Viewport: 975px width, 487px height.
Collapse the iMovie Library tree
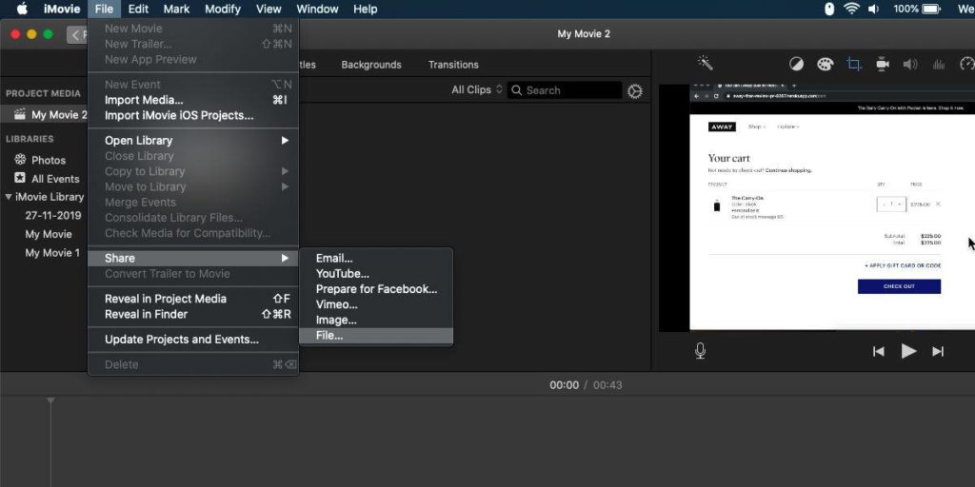coord(9,197)
